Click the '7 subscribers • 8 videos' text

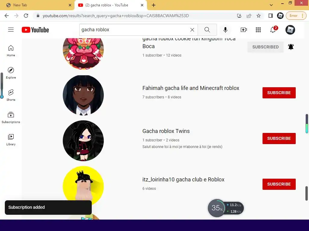pos(162,97)
